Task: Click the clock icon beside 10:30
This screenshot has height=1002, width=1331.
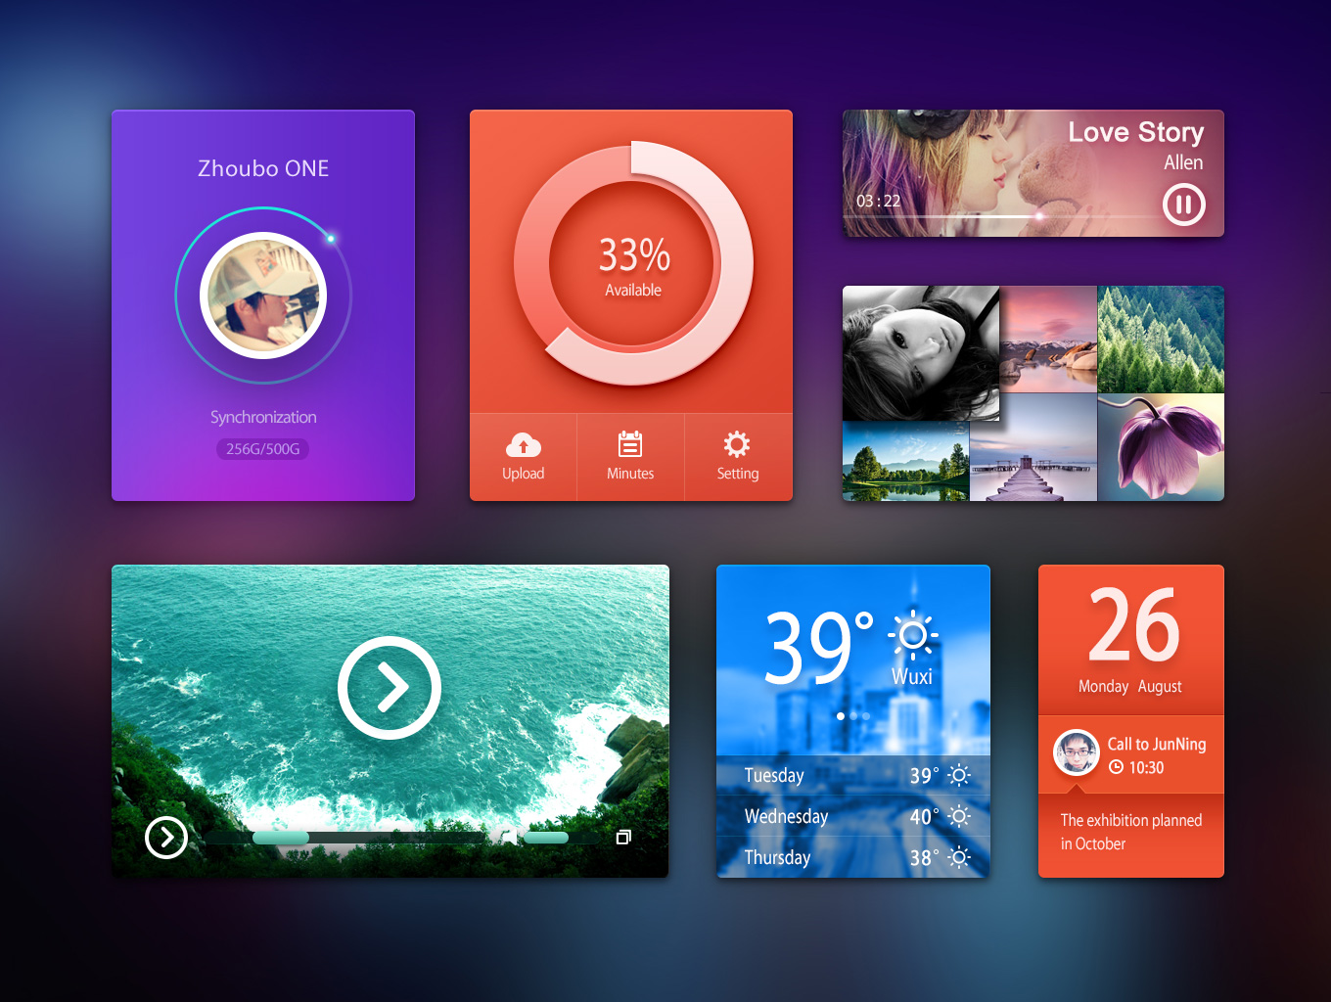Action: [1116, 768]
